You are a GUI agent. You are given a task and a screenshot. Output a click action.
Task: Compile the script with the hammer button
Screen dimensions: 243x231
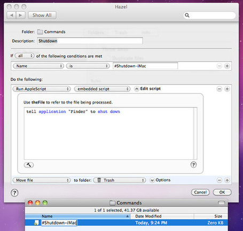click(29, 165)
